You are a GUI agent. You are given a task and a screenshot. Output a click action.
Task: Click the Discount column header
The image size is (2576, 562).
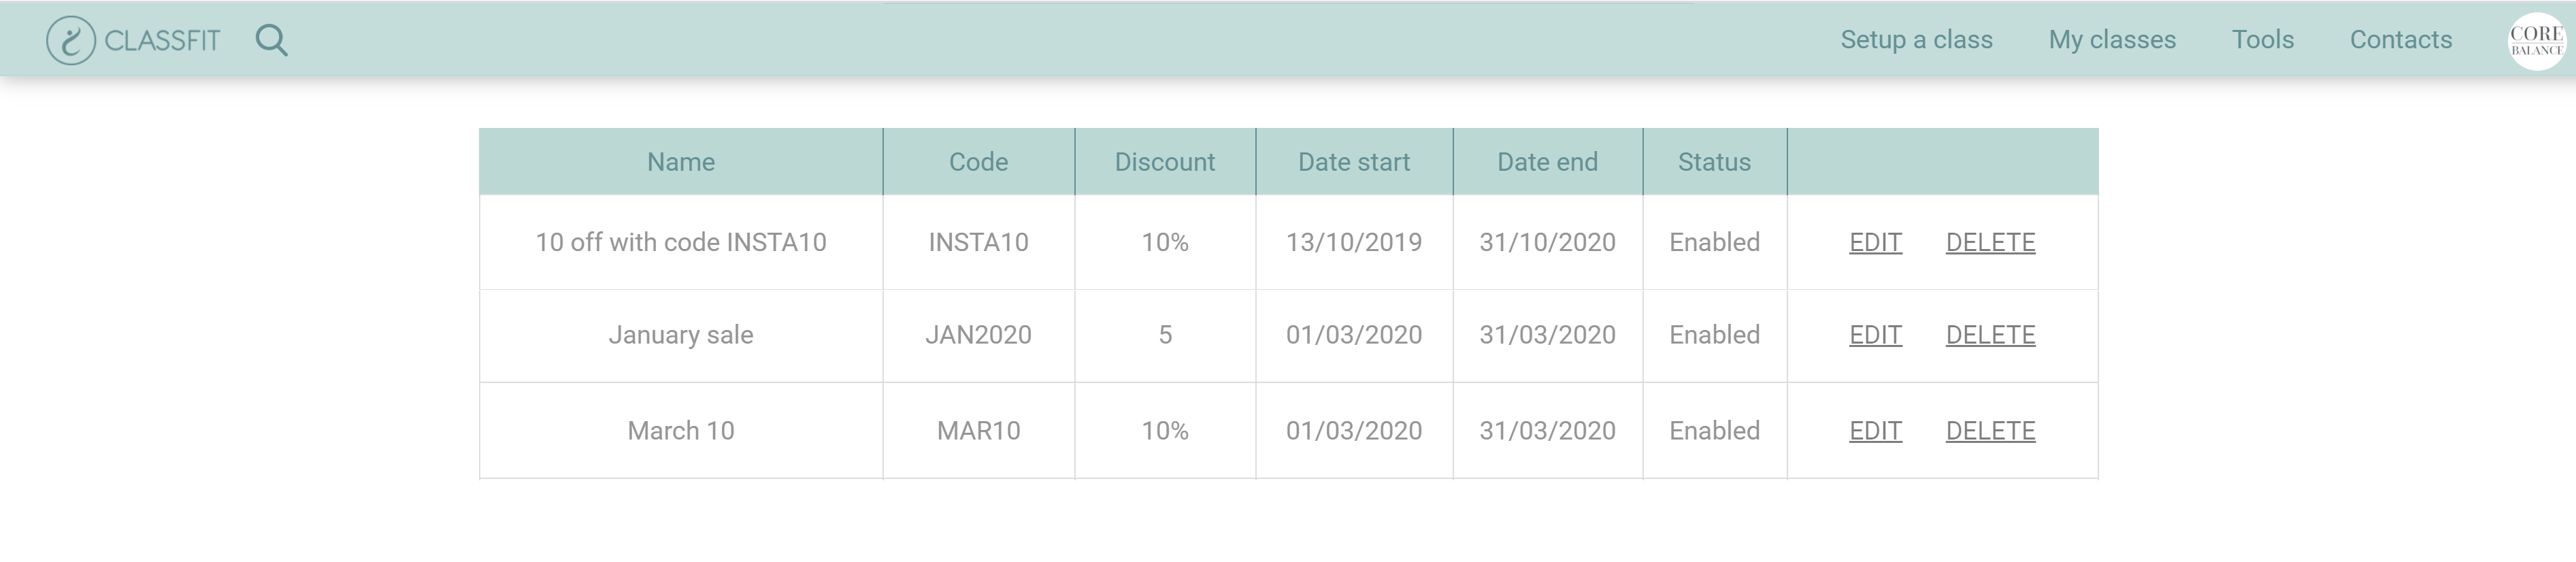pyautogui.click(x=1165, y=162)
